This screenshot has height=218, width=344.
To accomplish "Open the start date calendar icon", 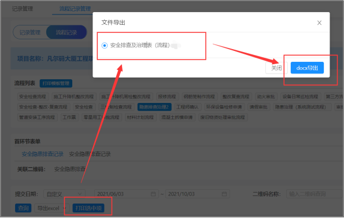I will click(153, 194).
